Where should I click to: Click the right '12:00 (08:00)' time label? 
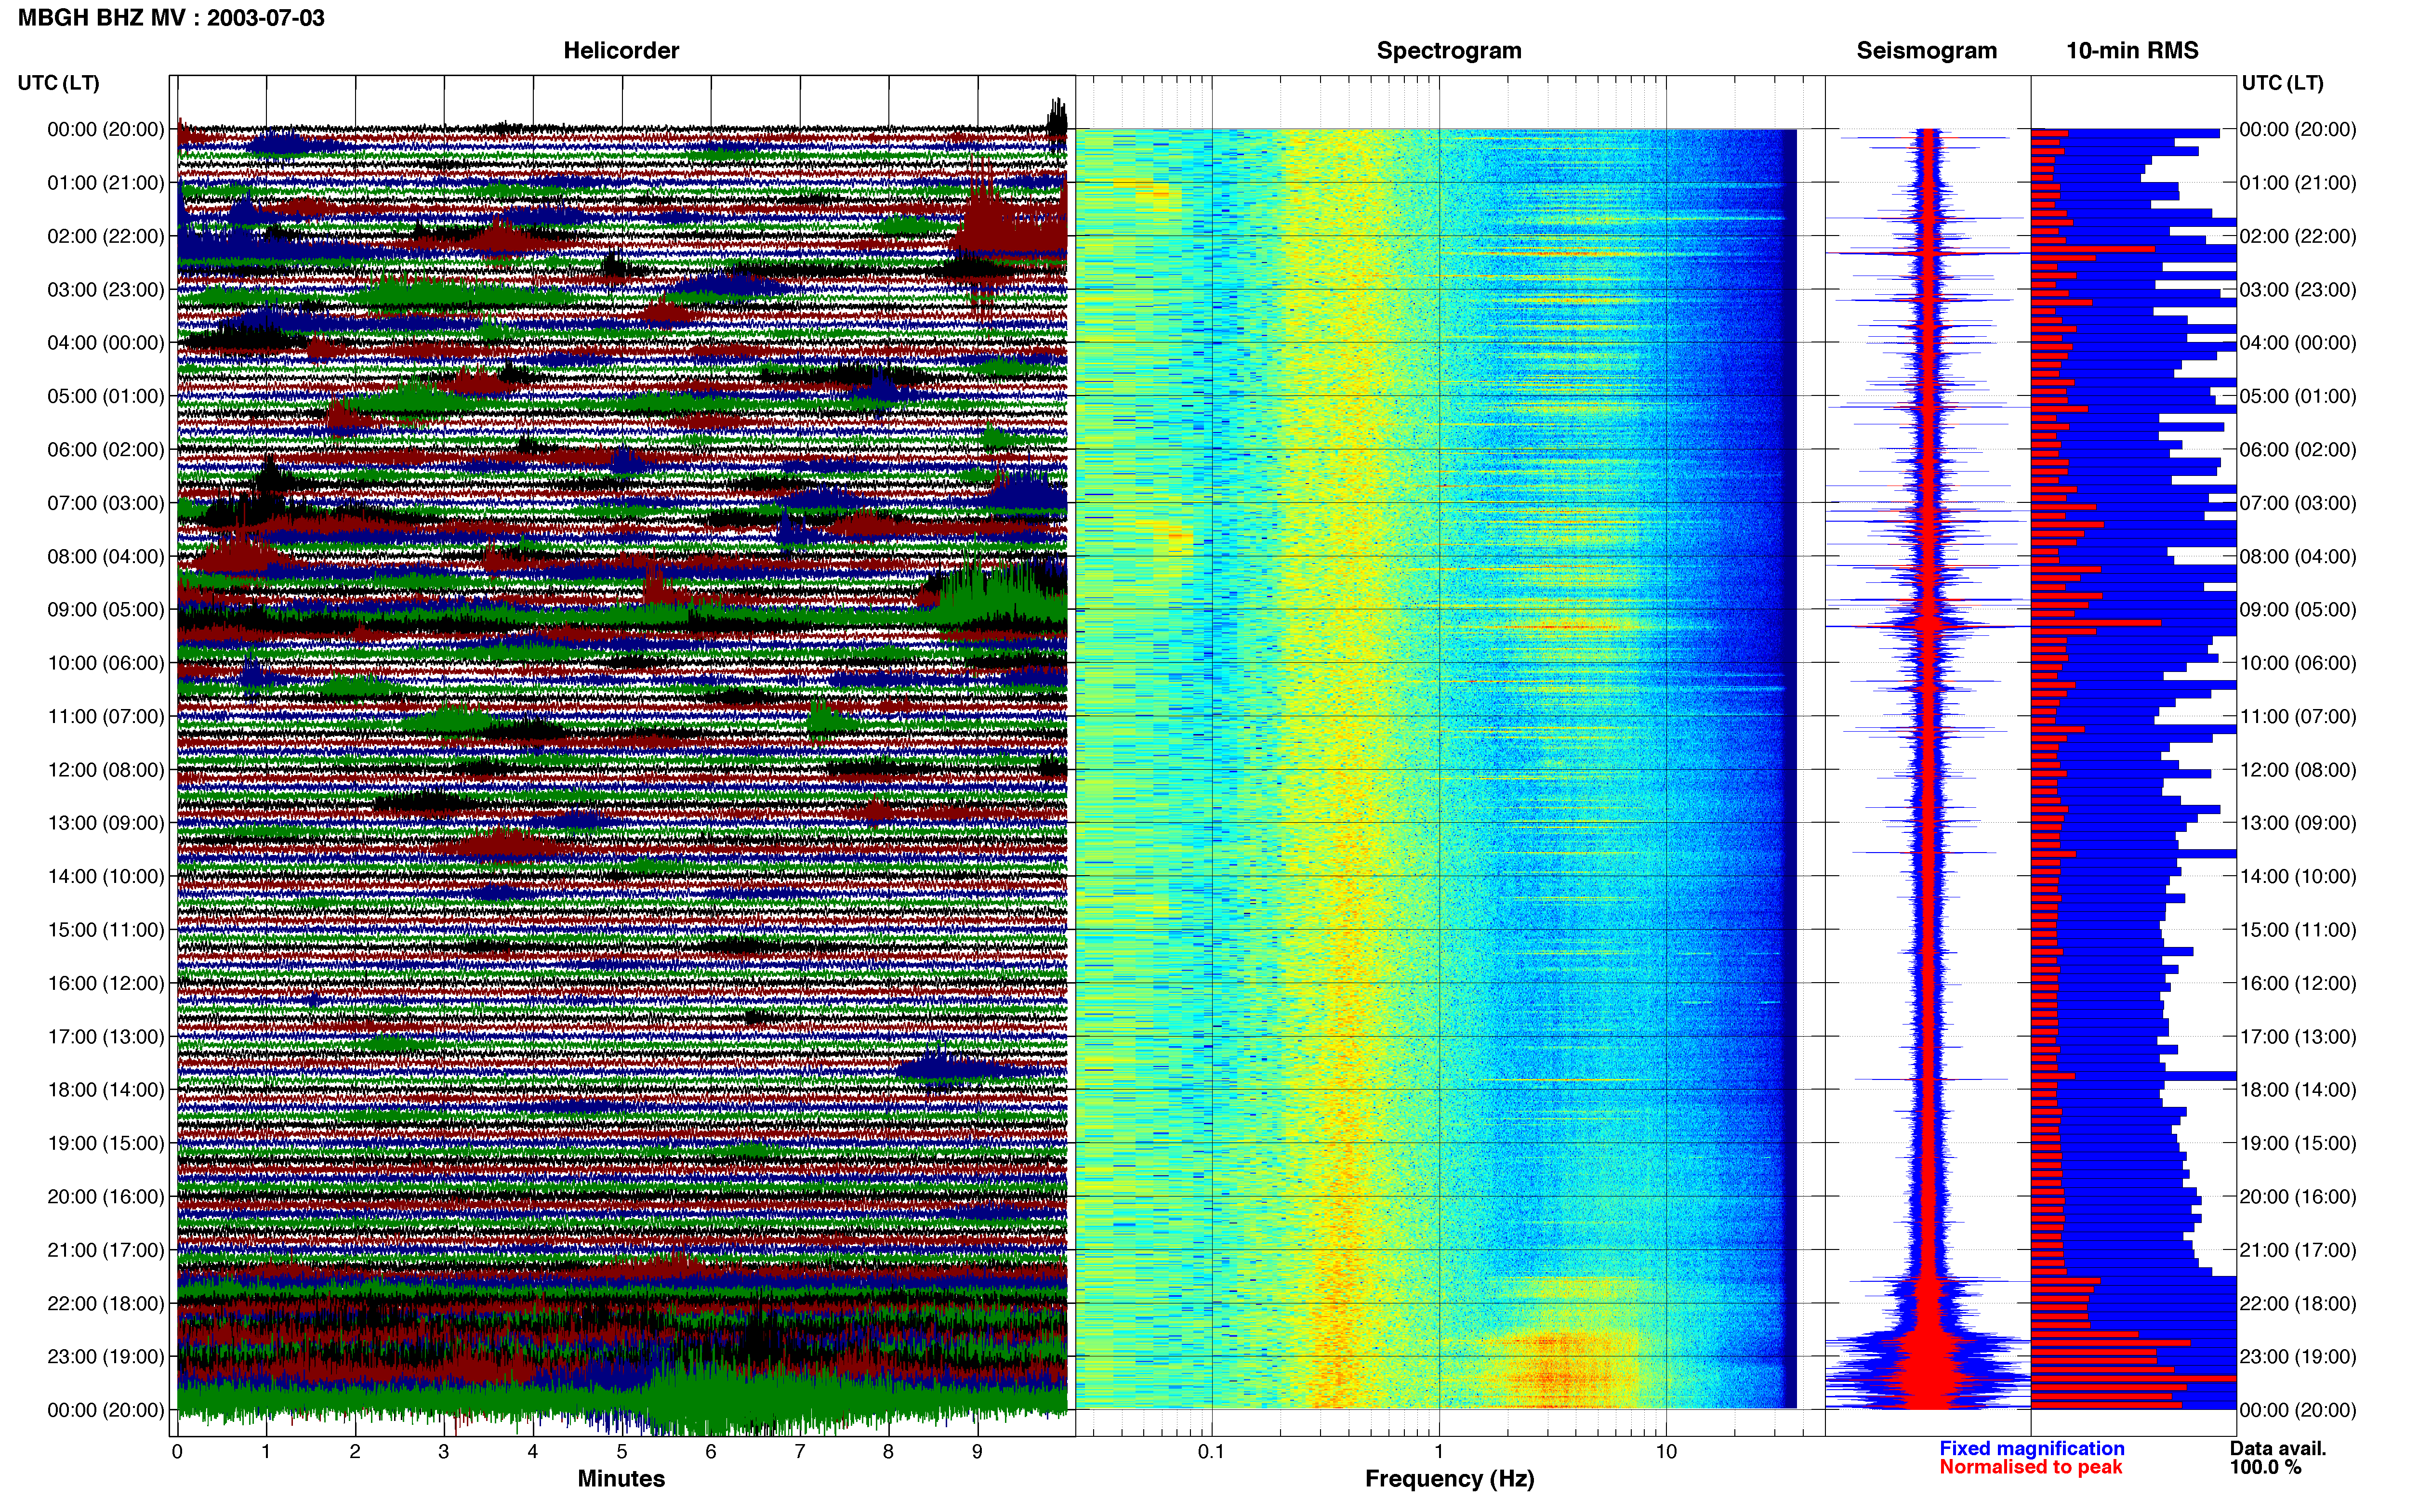coord(2298,770)
